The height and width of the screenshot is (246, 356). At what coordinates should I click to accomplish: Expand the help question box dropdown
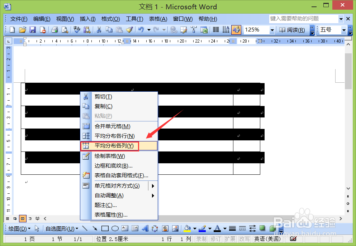[x=341, y=19]
